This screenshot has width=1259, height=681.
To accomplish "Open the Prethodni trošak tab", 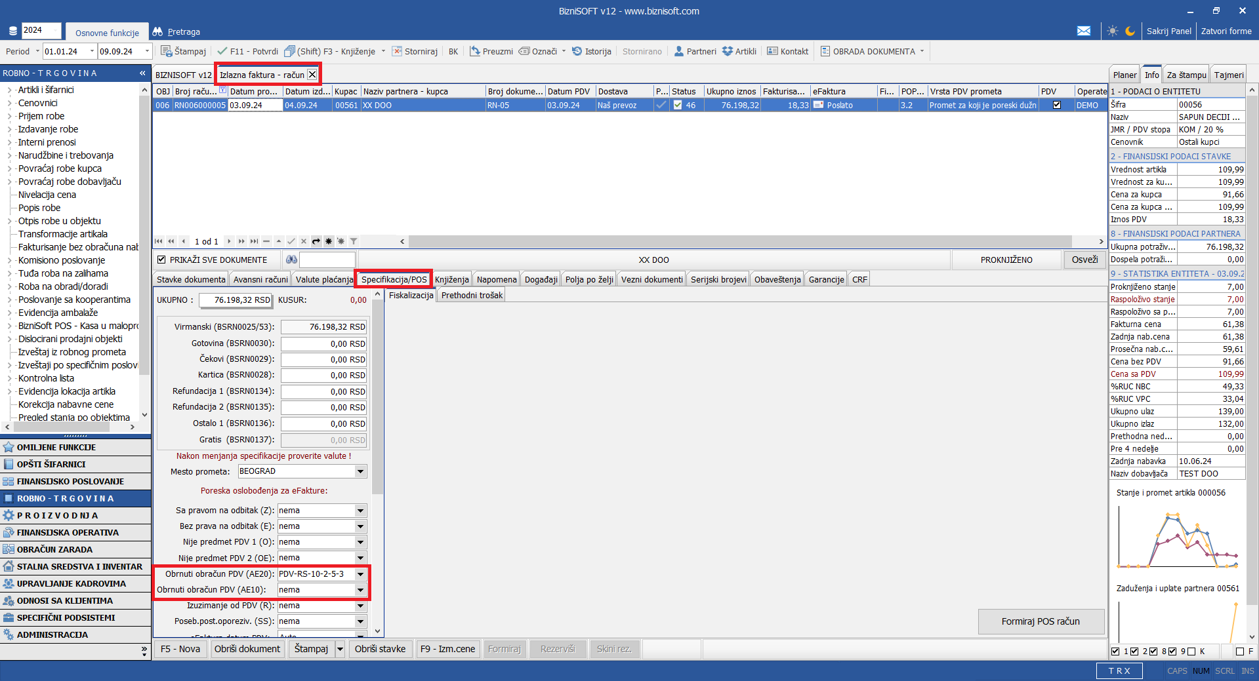I will click(472, 295).
